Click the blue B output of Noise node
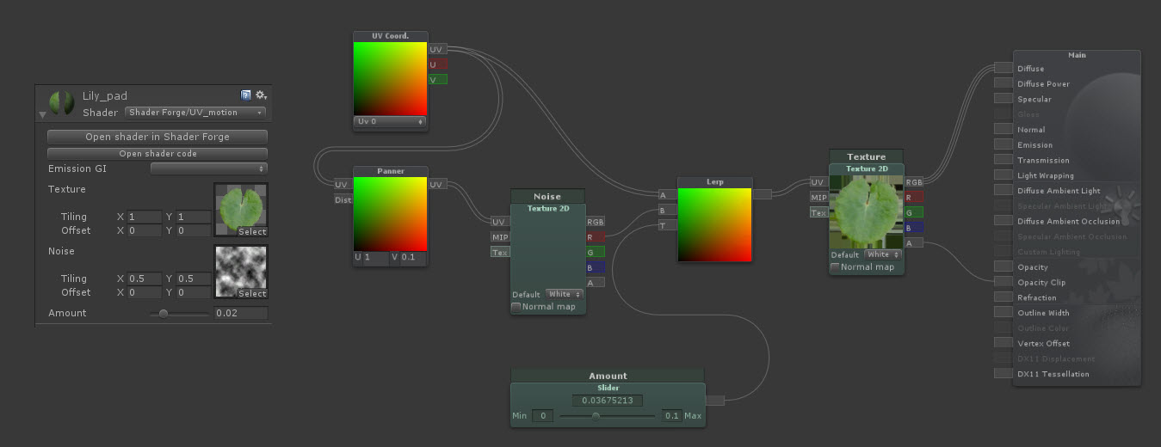1161x447 pixels. tap(596, 268)
